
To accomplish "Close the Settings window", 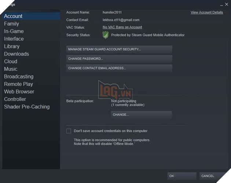I will 227,4.
